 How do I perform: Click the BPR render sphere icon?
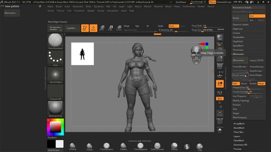tap(220, 38)
